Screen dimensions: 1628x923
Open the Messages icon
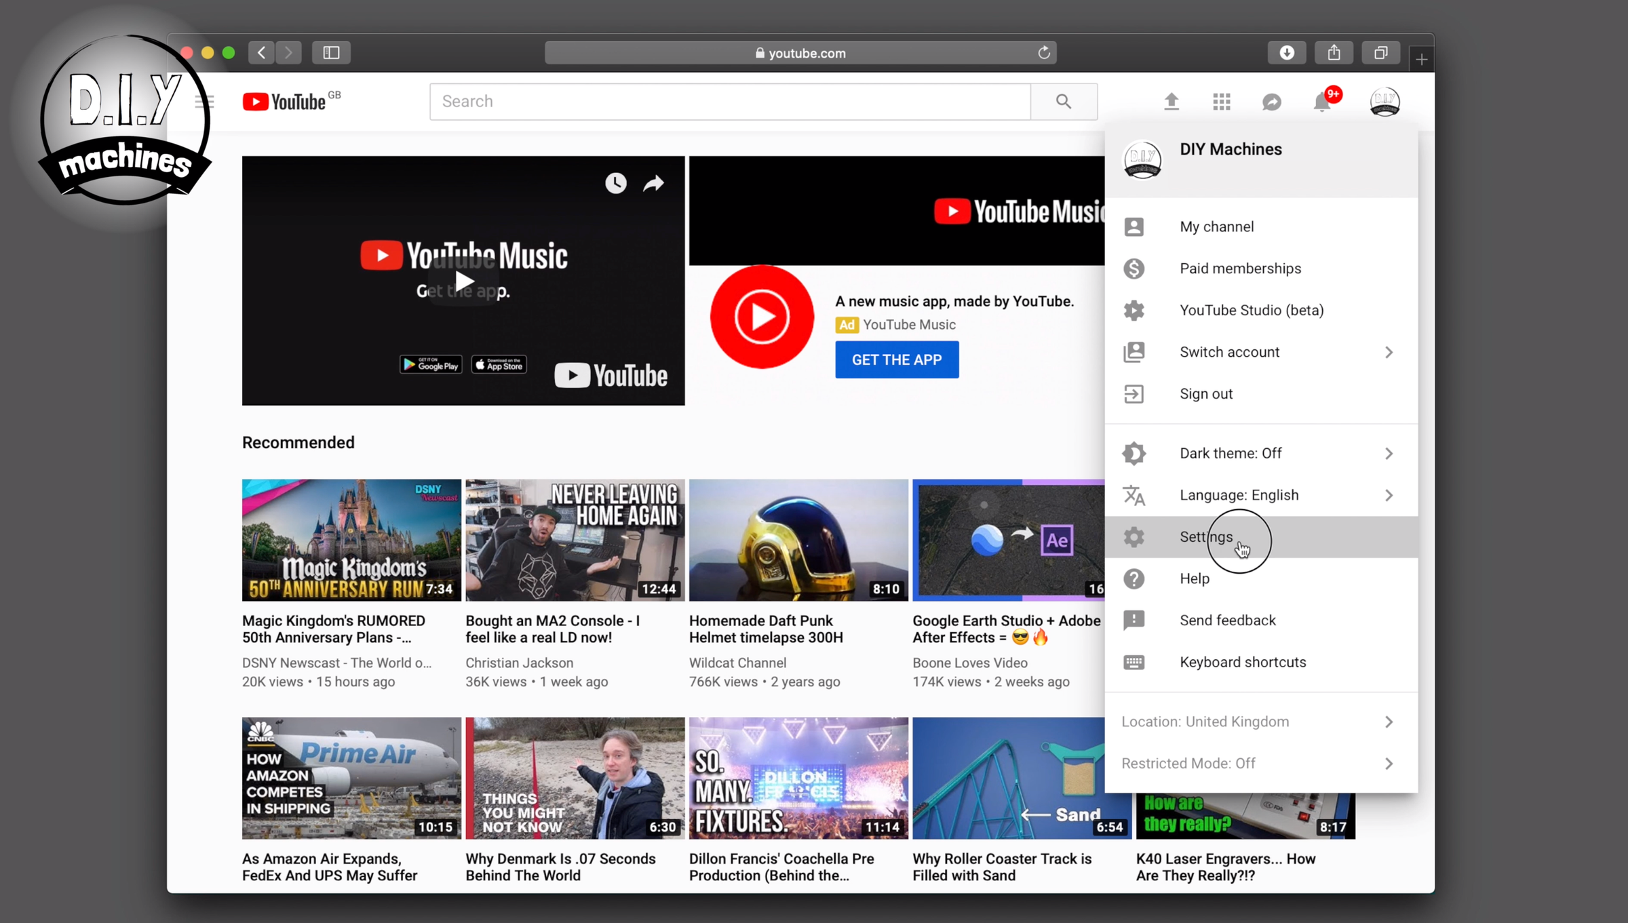tap(1271, 101)
